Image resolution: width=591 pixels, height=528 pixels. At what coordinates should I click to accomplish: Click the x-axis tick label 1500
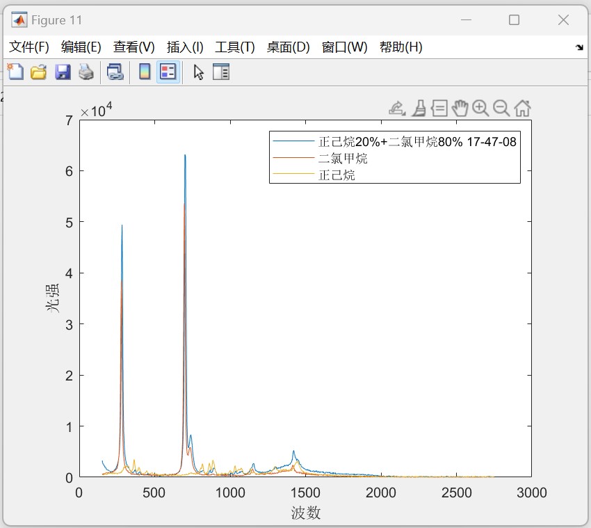[x=305, y=493]
